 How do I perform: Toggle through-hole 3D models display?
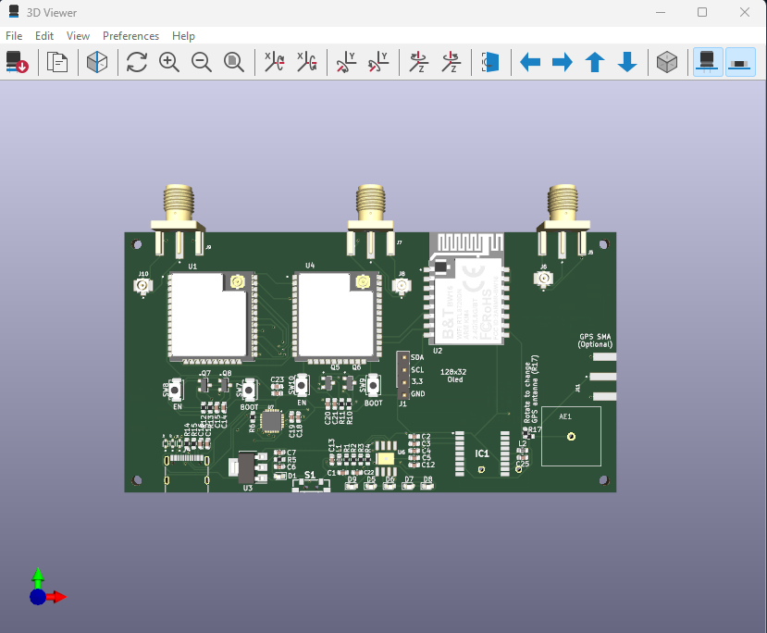(x=708, y=62)
